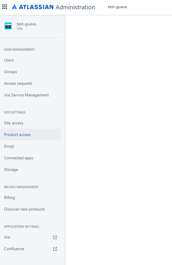The image size is (172, 265).
Task: Select Jira Service Management
Action: point(31,95)
